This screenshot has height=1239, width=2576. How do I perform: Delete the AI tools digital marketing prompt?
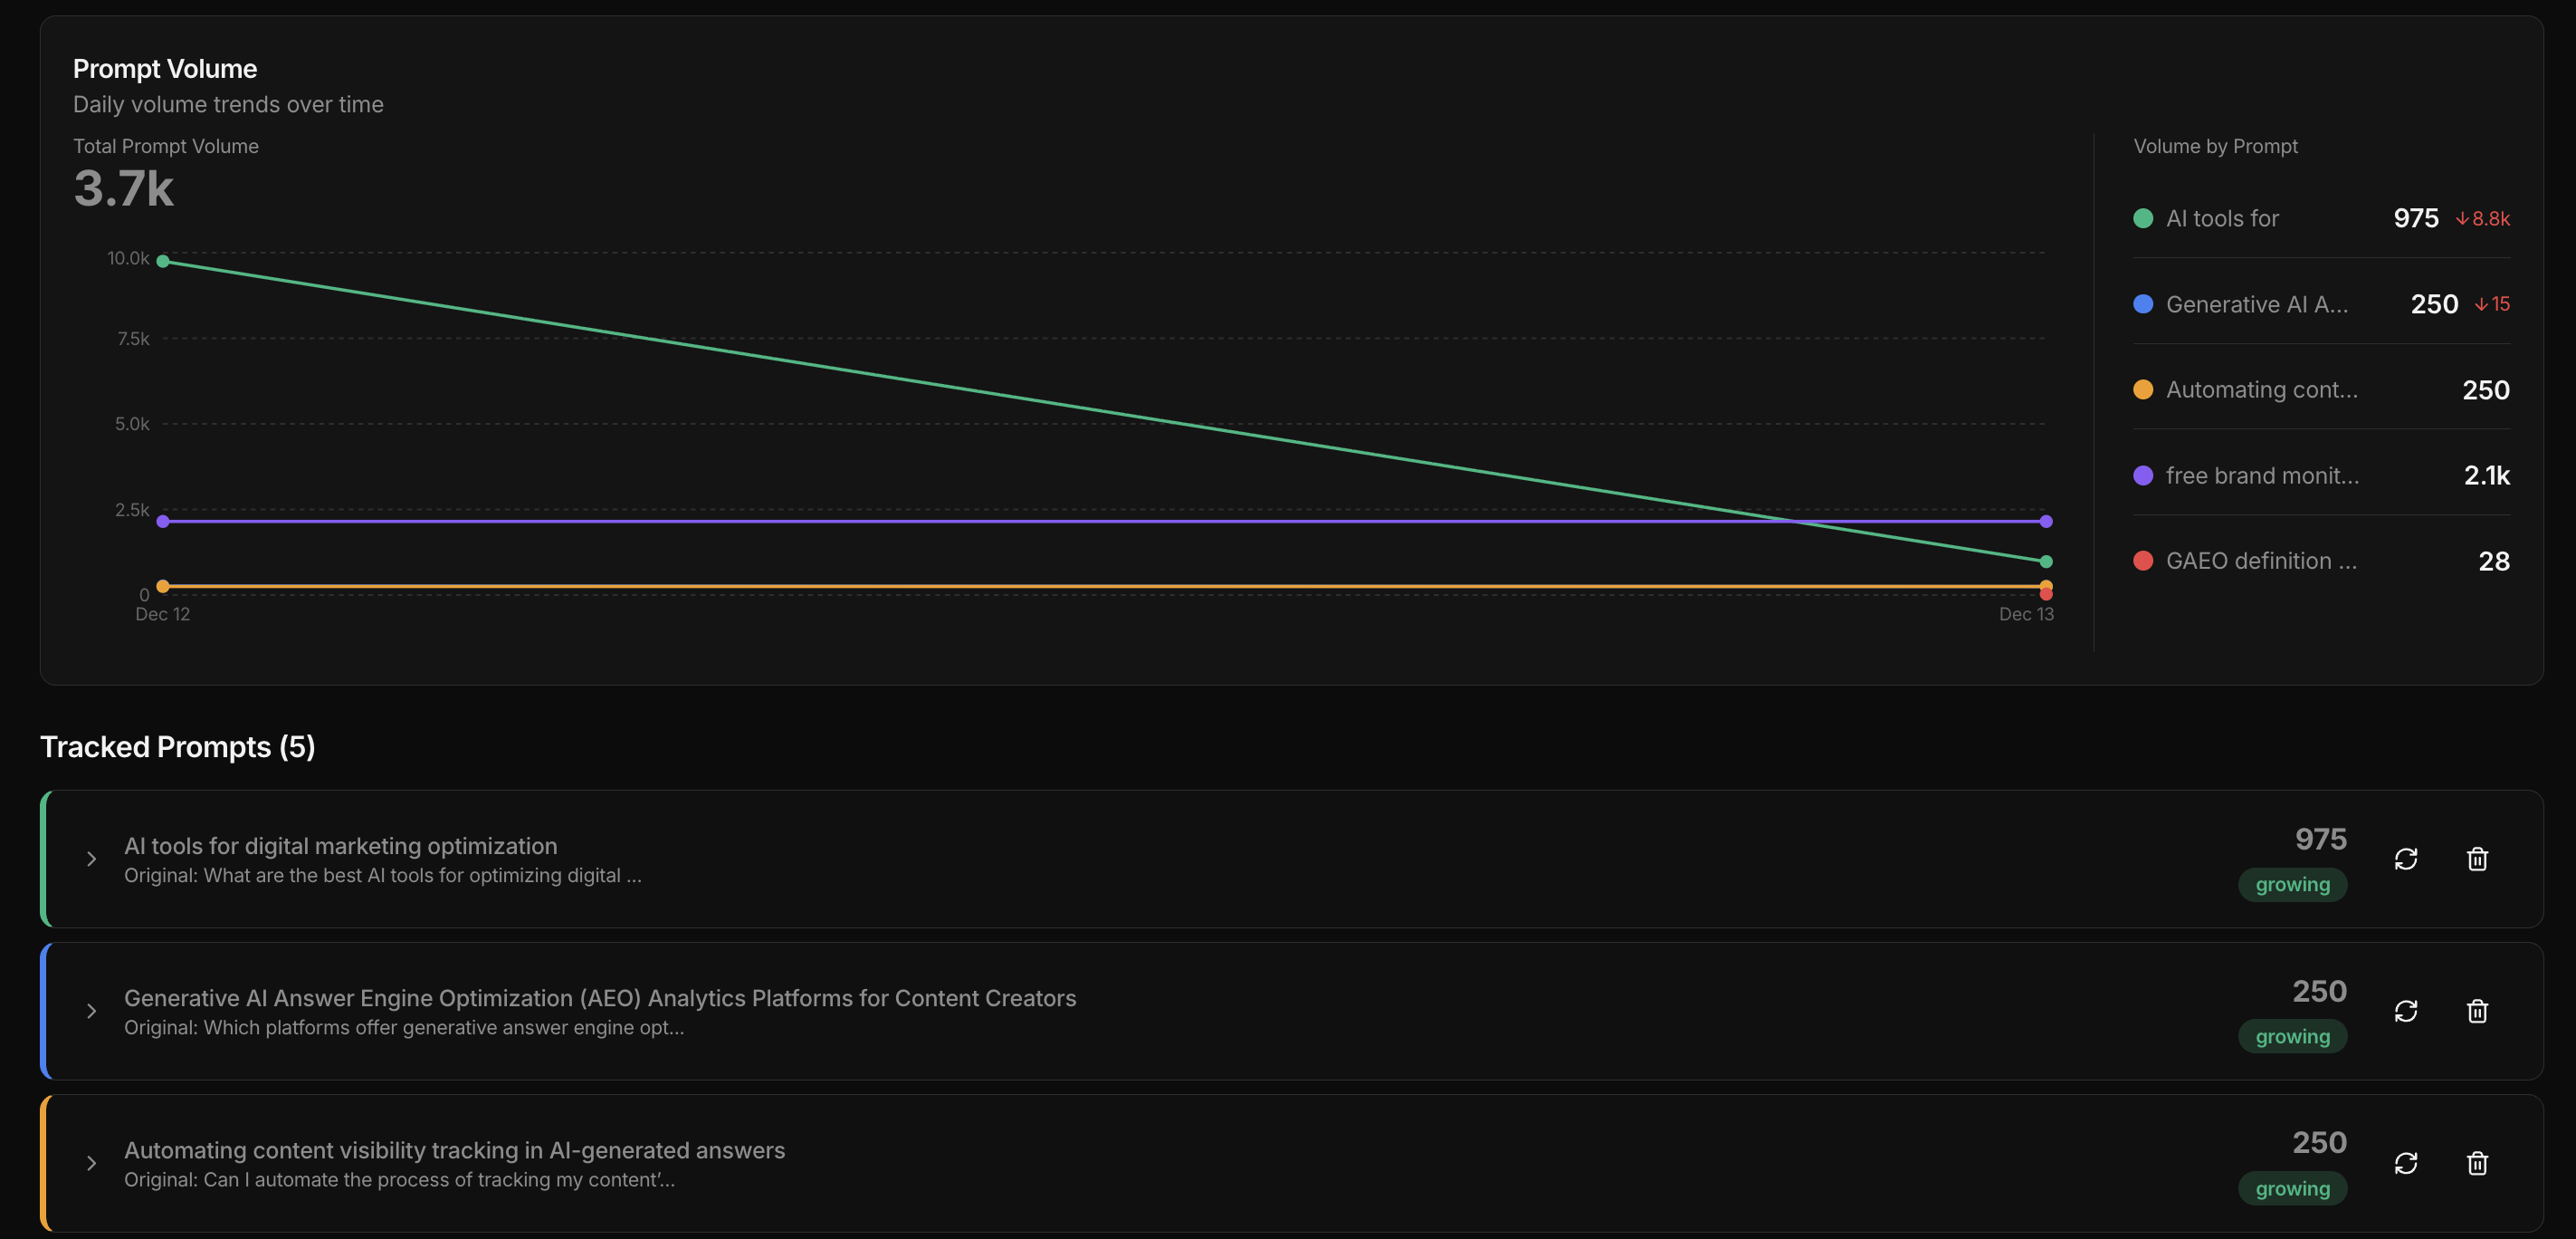[2476, 859]
